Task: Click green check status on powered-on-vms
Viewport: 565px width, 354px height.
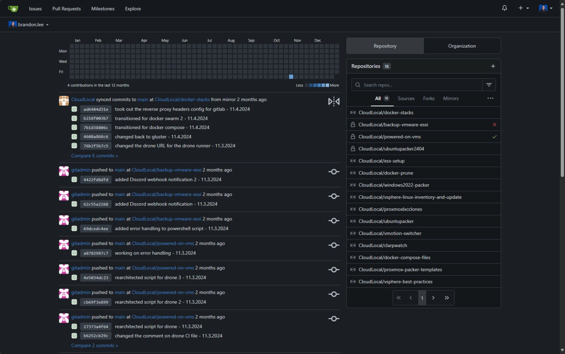Action: pos(494,137)
